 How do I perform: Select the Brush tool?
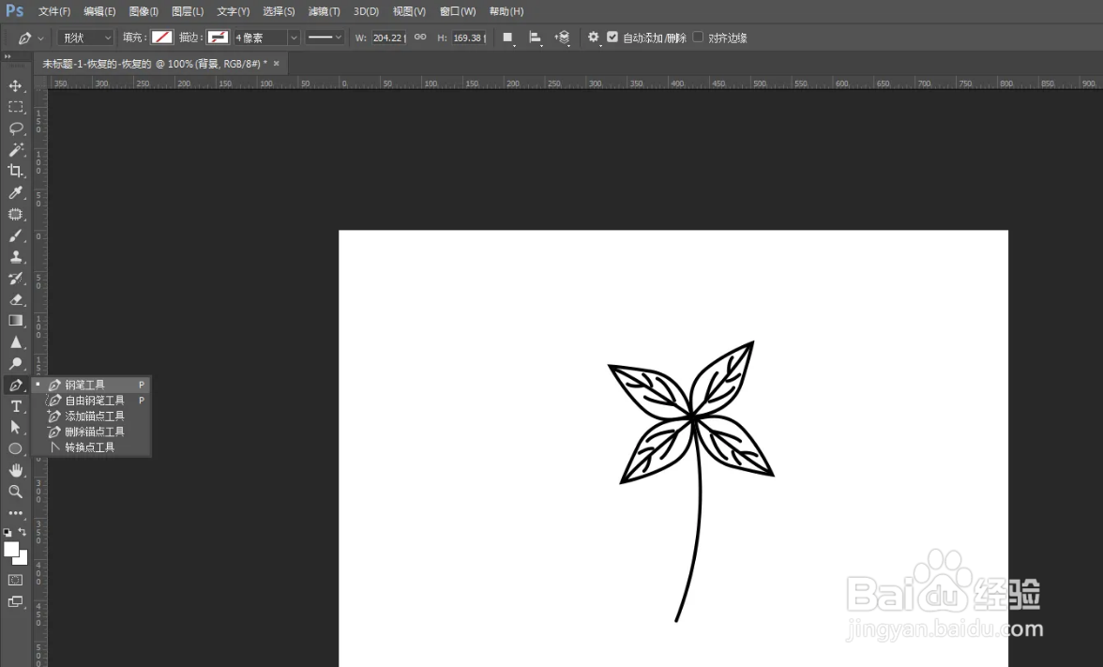tap(15, 235)
